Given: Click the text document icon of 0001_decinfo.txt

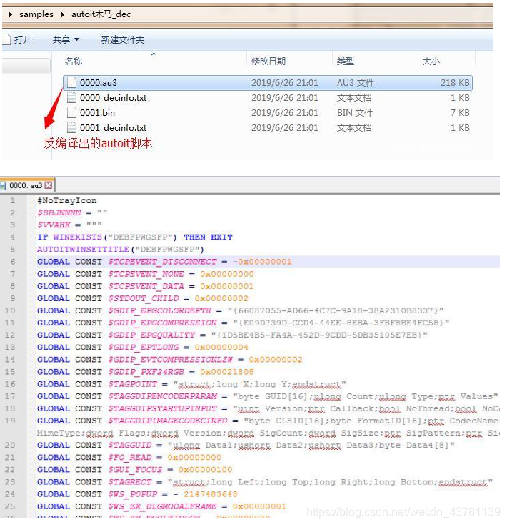Looking at the screenshot, I should 71,128.
